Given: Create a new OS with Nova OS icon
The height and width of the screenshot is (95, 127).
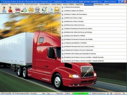Looking at the screenshot, I should (44, 10).
